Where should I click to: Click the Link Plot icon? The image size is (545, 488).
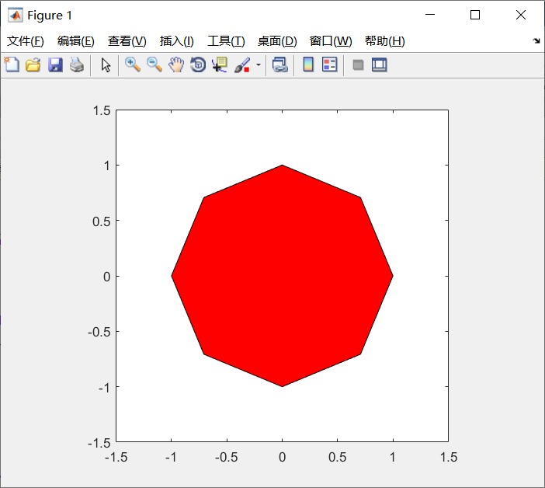280,64
